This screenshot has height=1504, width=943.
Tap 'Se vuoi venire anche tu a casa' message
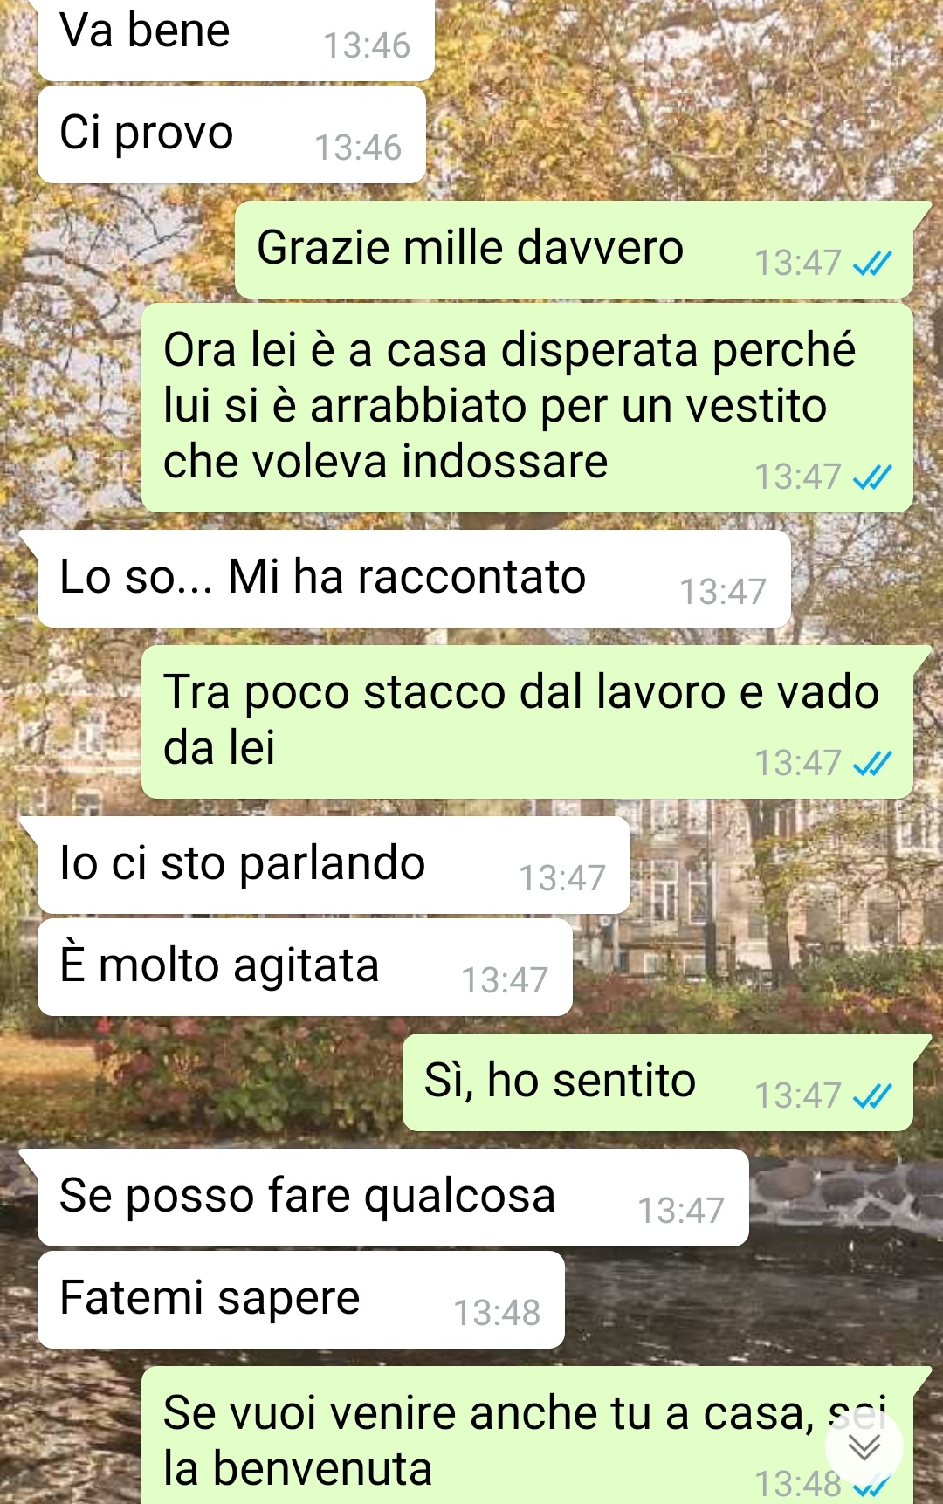[527, 1435]
